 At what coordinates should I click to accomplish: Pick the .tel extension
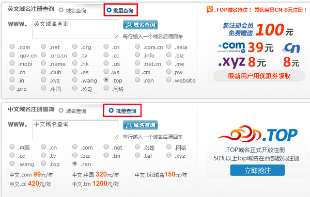(137, 155)
